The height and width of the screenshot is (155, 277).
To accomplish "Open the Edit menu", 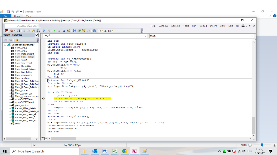I will point(230,26).
